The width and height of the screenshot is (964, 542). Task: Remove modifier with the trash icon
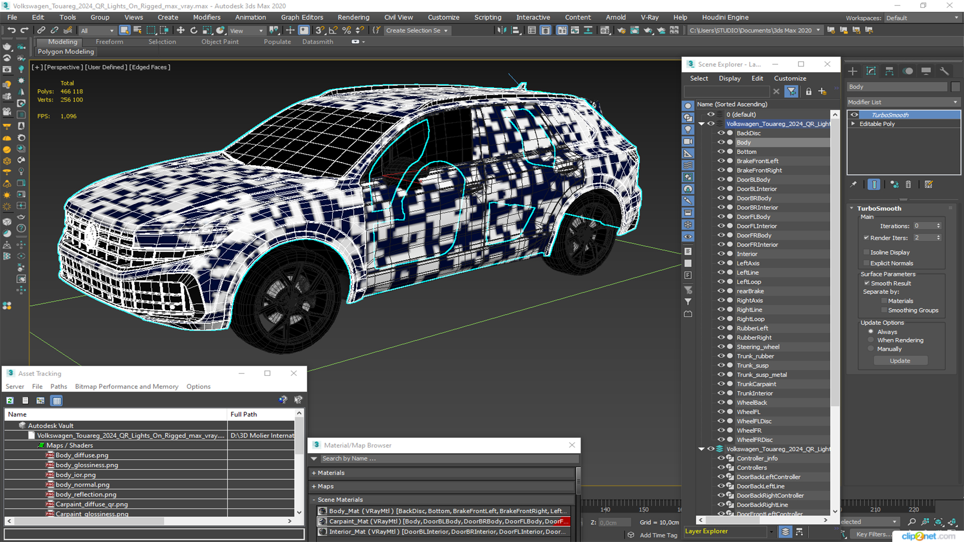pyautogui.click(x=908, y=185)
